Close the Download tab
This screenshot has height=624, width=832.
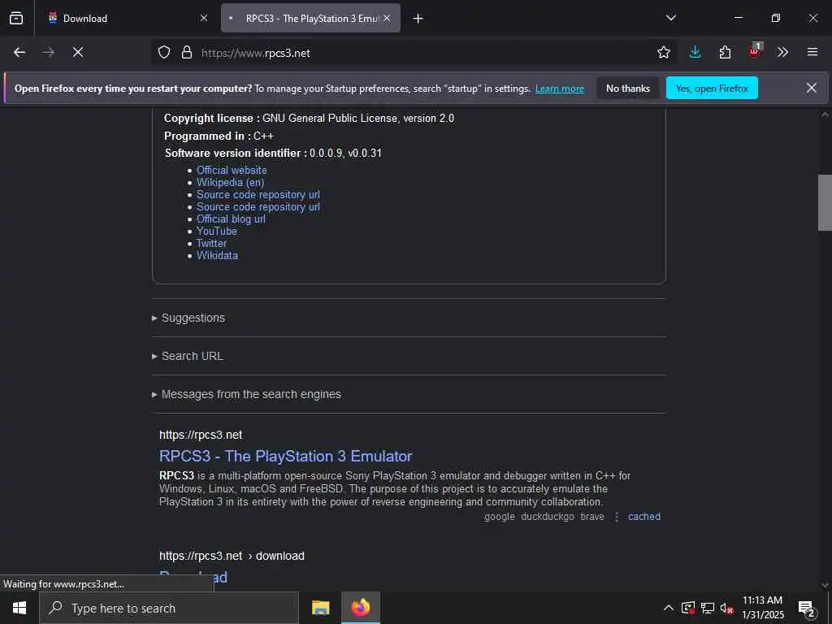coord(204,18)
